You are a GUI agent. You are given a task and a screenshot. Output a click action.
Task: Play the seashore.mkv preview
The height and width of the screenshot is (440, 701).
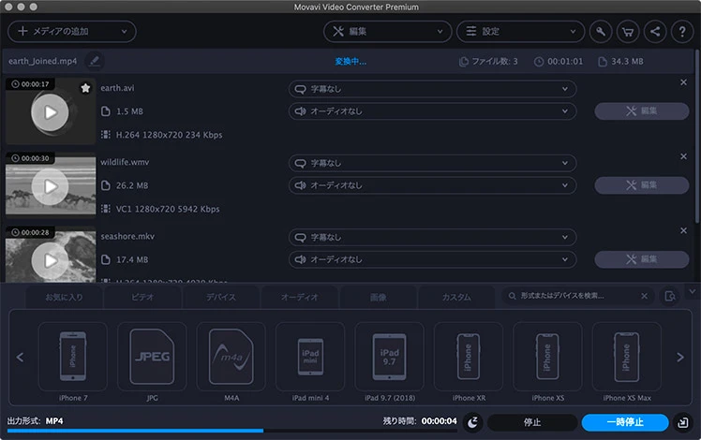point(50,261)
